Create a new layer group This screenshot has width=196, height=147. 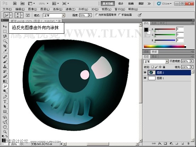tap(176, 143)
